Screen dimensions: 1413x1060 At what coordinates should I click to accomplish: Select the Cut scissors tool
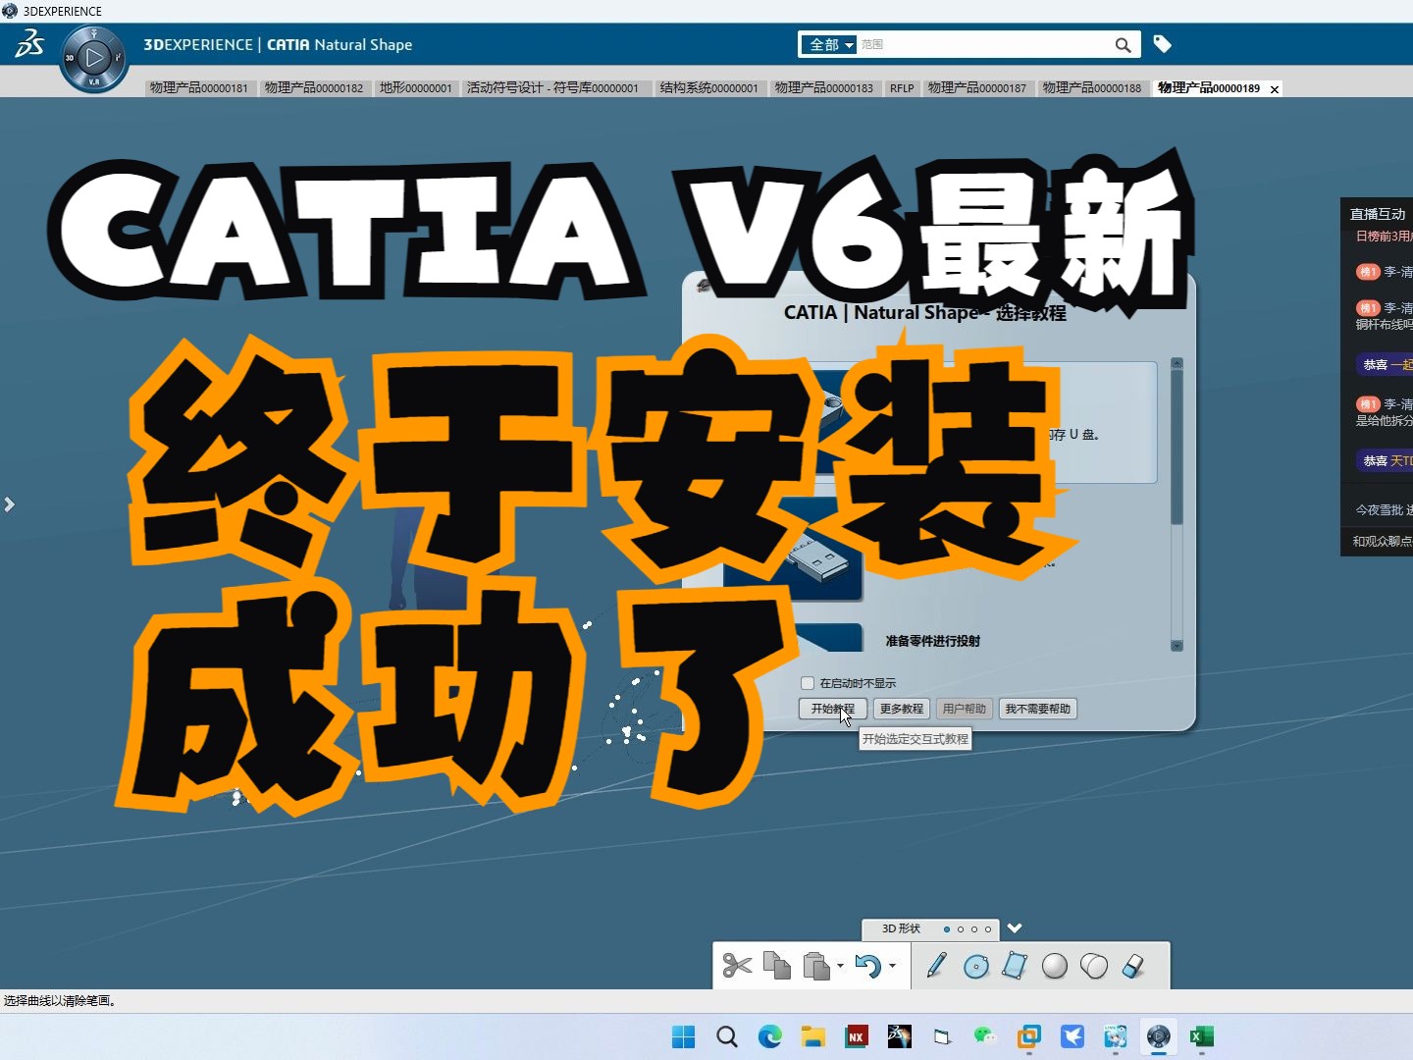click(737, 966)
